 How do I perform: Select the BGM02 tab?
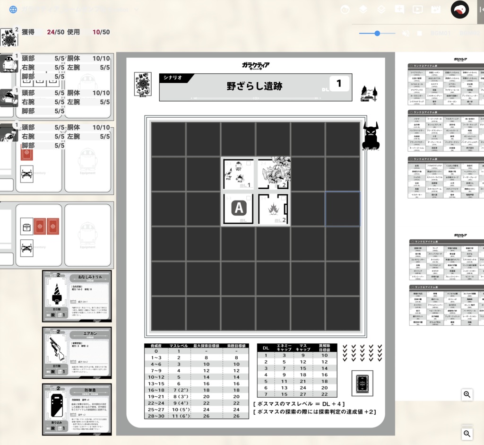coord(470,33)
